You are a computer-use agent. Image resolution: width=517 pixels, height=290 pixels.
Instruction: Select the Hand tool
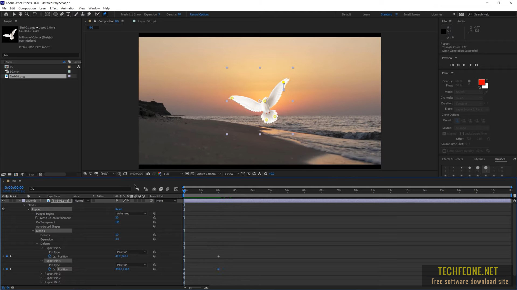(x=20, y=14)
